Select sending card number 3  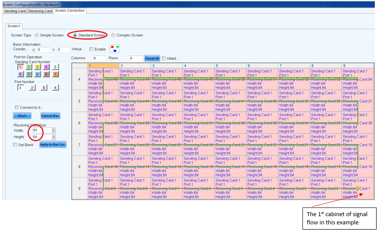point(38,67)
